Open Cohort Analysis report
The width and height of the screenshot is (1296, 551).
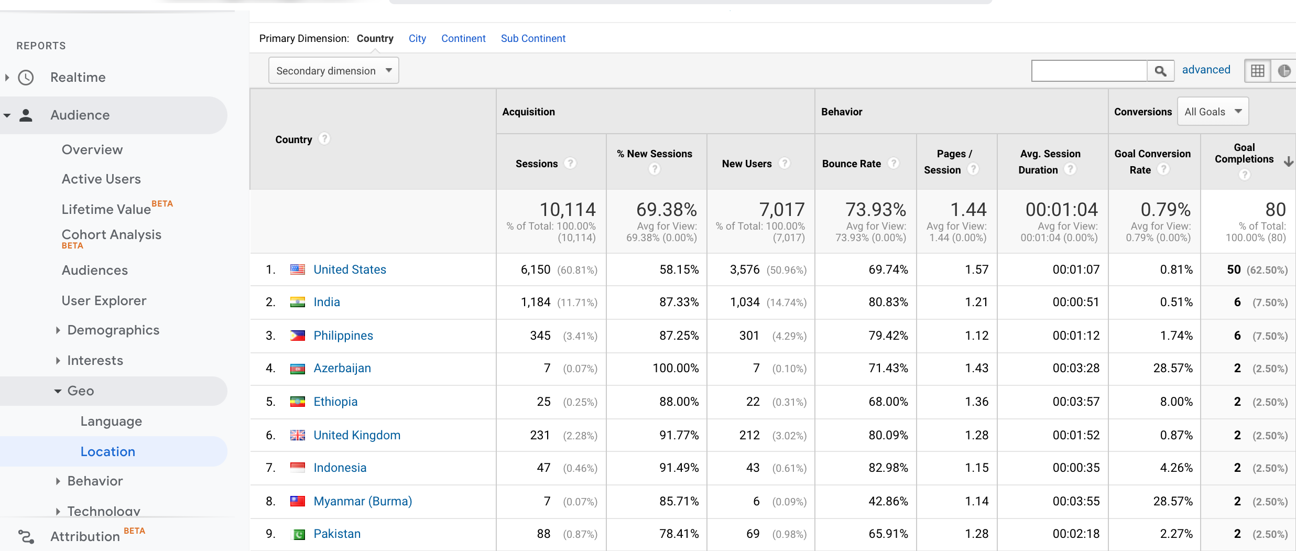tap(111, 235)
